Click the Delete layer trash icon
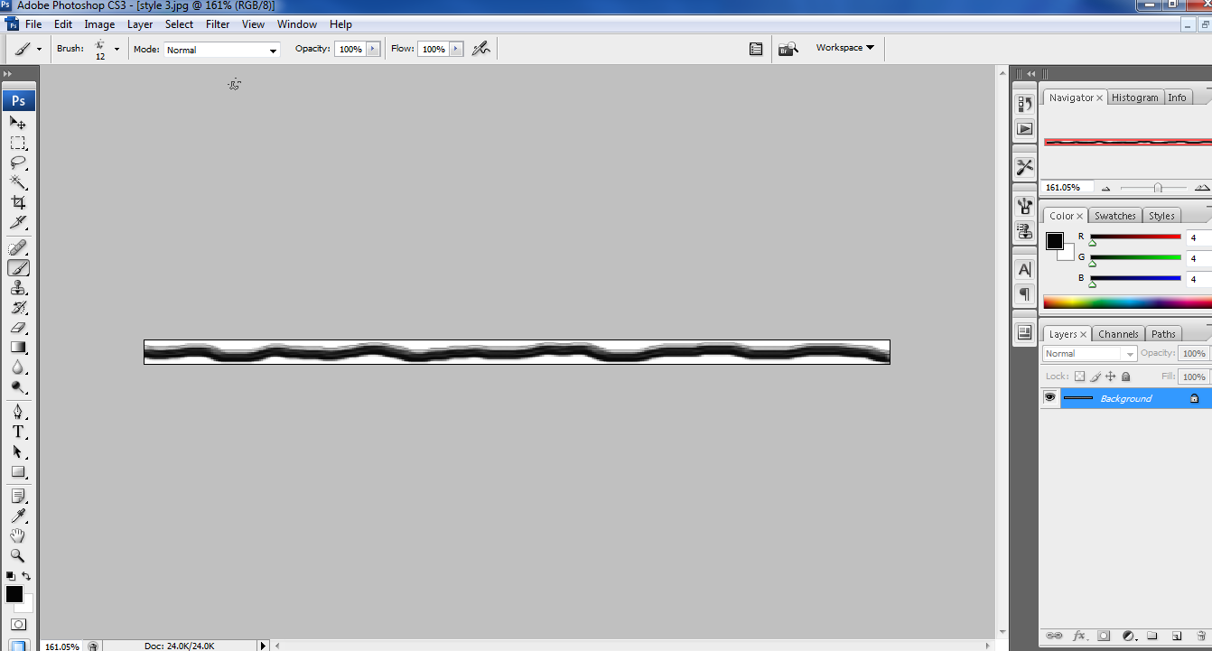Screen dimensions: 1212x651 coord(1201,636)
